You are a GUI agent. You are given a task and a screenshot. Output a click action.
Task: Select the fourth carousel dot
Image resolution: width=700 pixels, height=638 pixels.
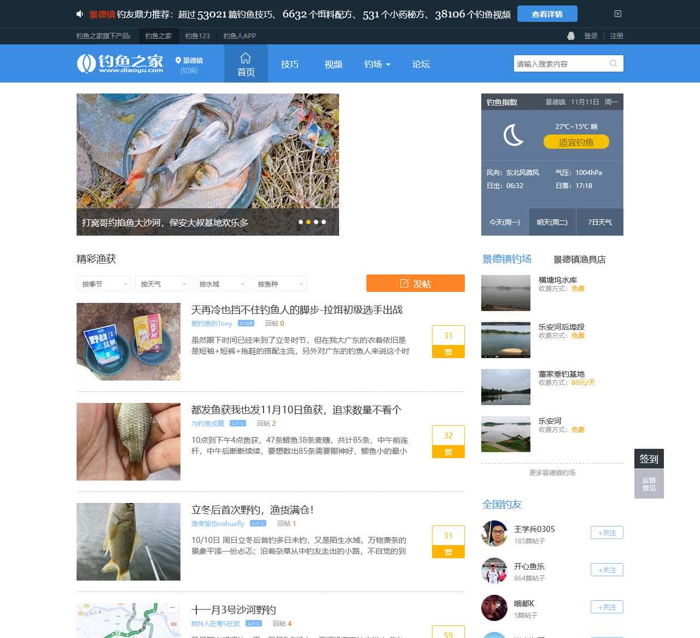[324, 222]
